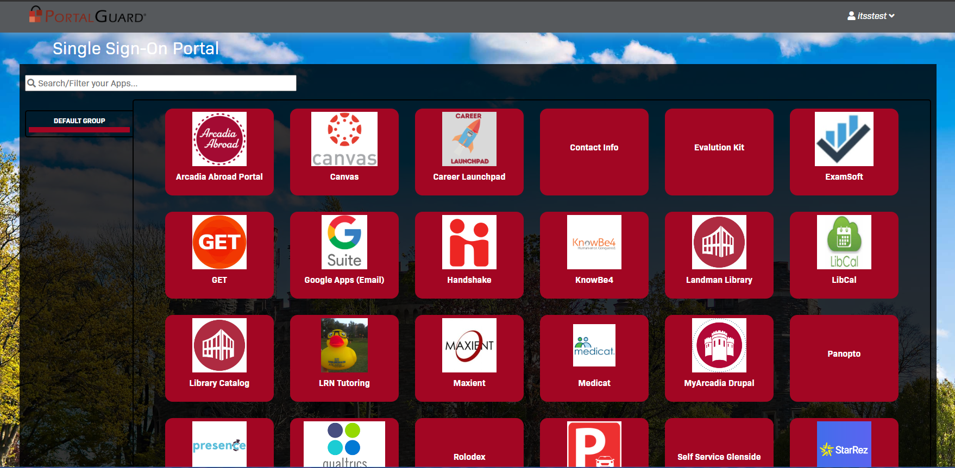Image resolution: width=955 pixels, height=468 pixels.
Task: Click the search magnifier icon
Action: click(x=32, y=83)
